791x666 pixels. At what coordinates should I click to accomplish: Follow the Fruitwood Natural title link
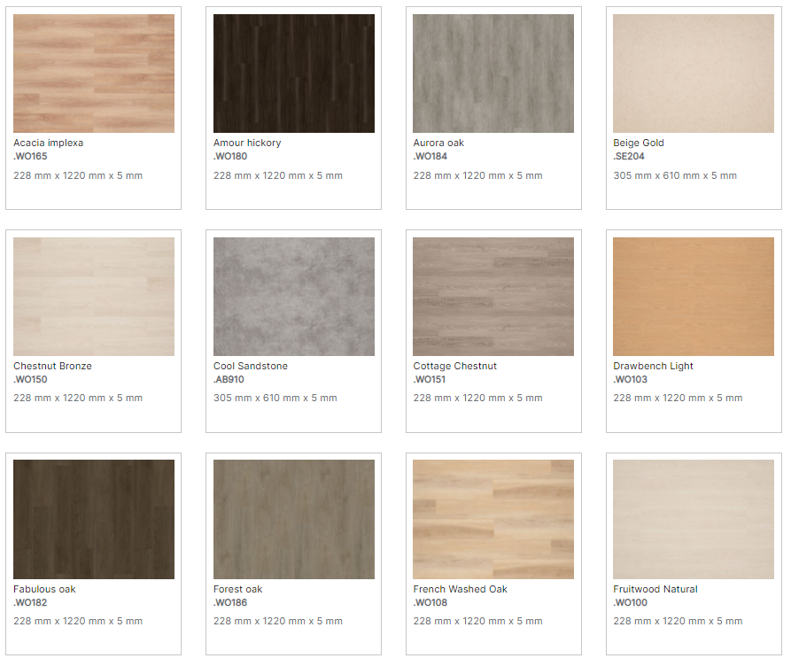(655, 589)
